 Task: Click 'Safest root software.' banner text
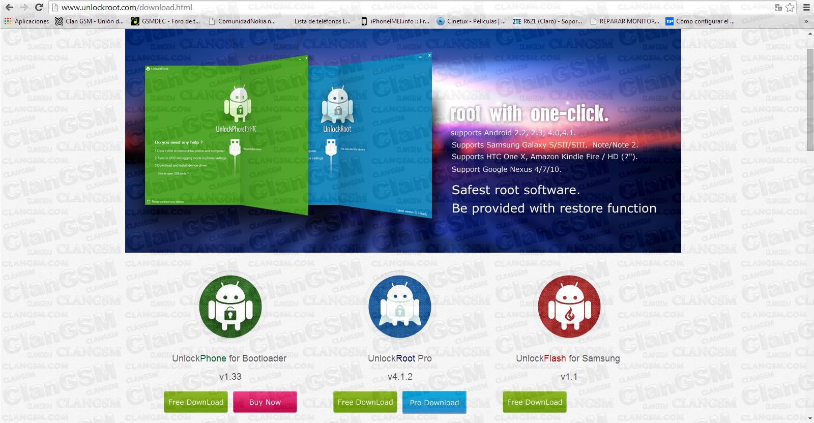516,190
